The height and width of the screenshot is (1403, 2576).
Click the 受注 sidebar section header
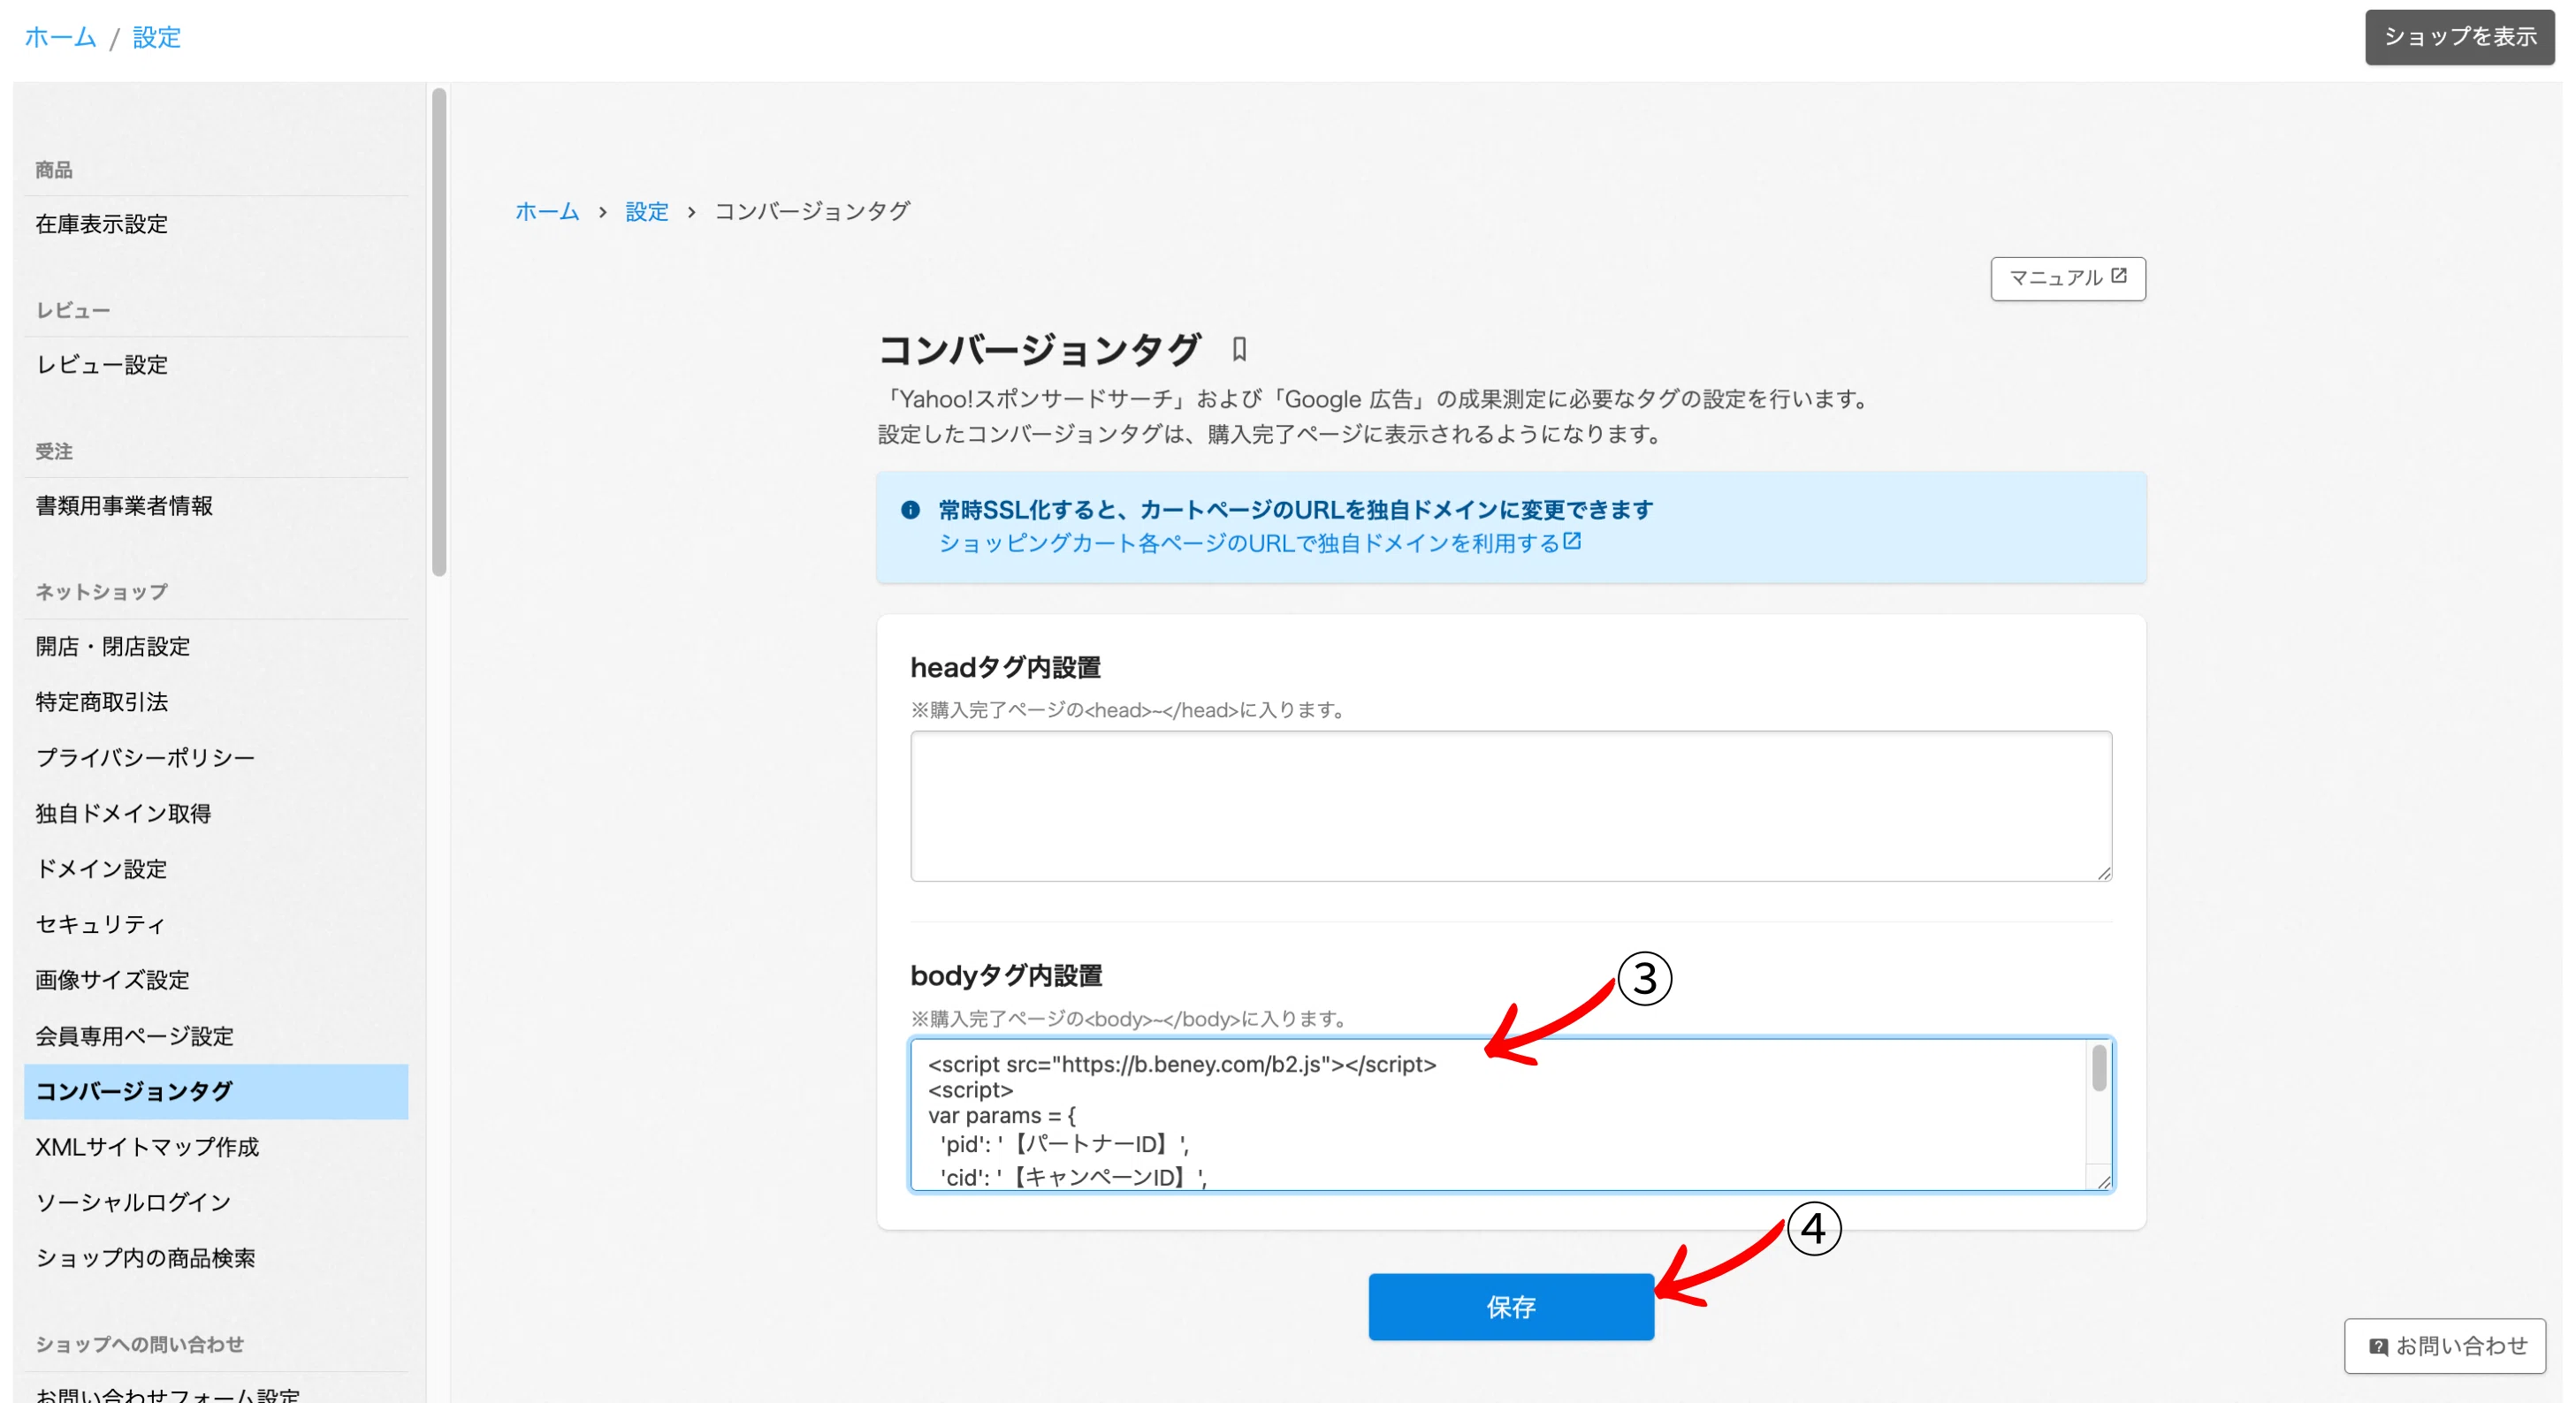(x=54, y=451)
